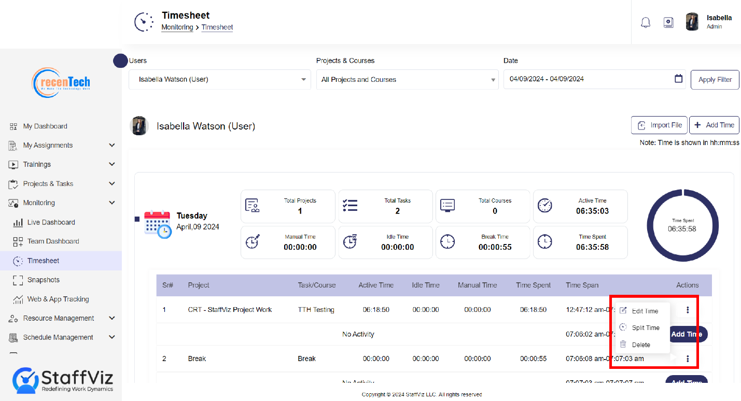This screenshot has width=741, height=401.
Task: Click the Import File button
Action: [659, 125]
